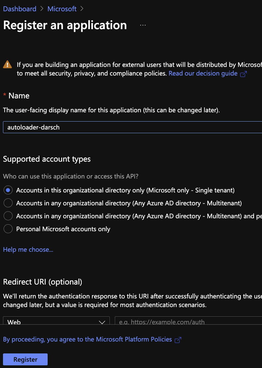Select single tenant account type
This screenshot has width=262, height=368.
[8, 190]
